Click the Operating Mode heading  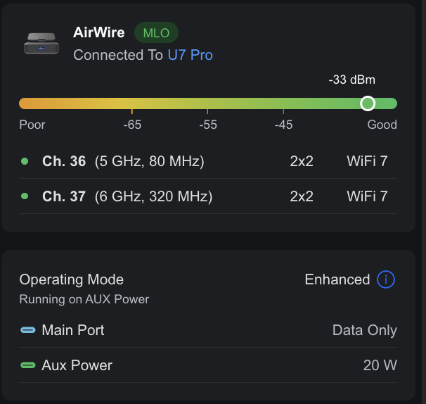(x=72, y=279)
